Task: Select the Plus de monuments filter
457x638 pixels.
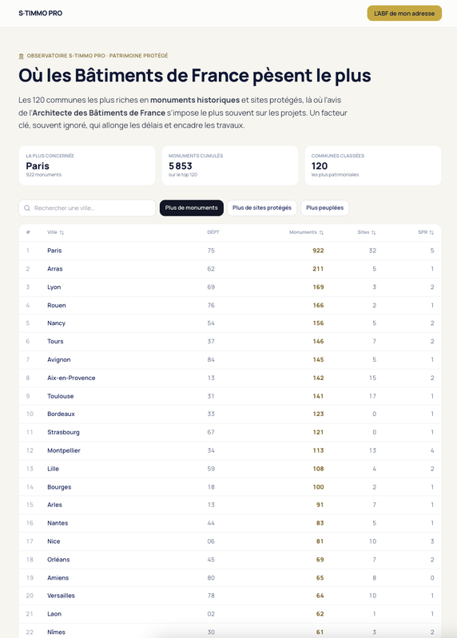Action: point(191,208)
